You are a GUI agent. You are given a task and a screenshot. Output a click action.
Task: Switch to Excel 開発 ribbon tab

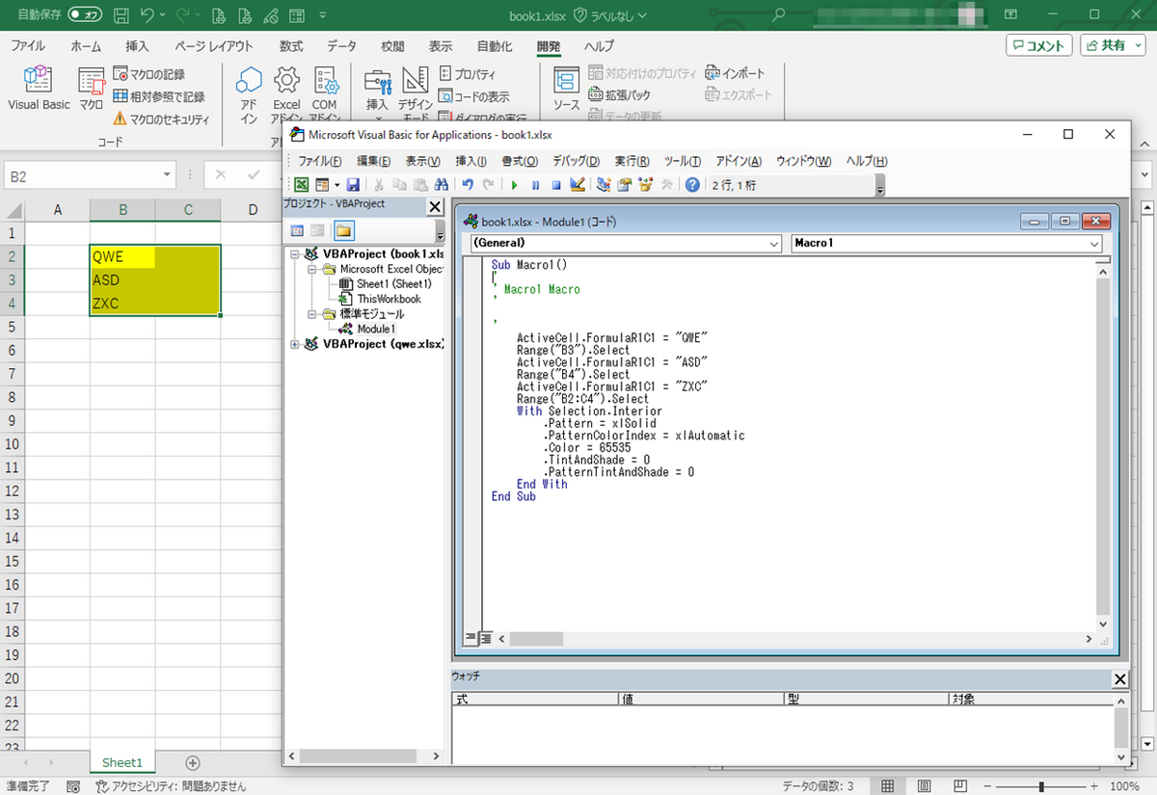549,46
